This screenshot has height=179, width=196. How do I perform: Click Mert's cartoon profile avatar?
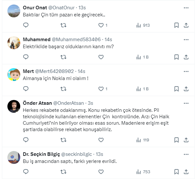13,75
